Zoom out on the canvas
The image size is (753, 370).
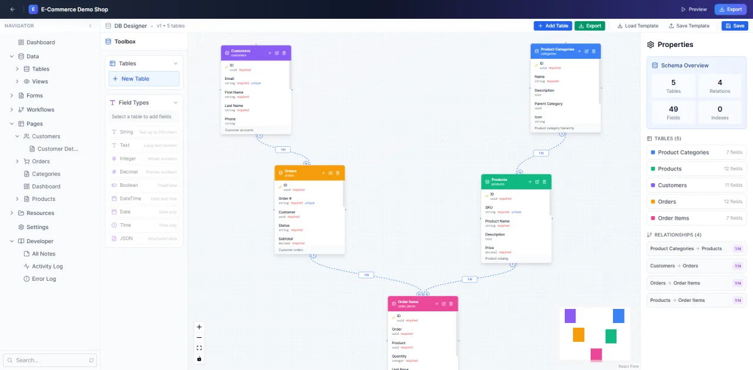(x=199, y=338)
